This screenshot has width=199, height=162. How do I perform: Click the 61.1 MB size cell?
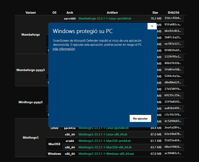(156, 141)
